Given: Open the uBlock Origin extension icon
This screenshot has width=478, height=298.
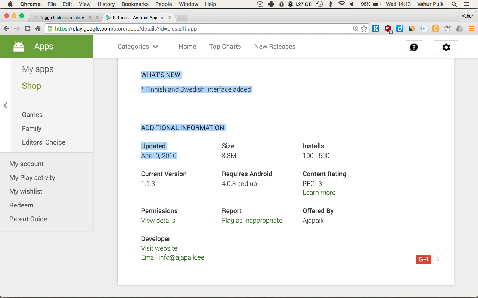Looking at the screenshot, I should (388, 29).
